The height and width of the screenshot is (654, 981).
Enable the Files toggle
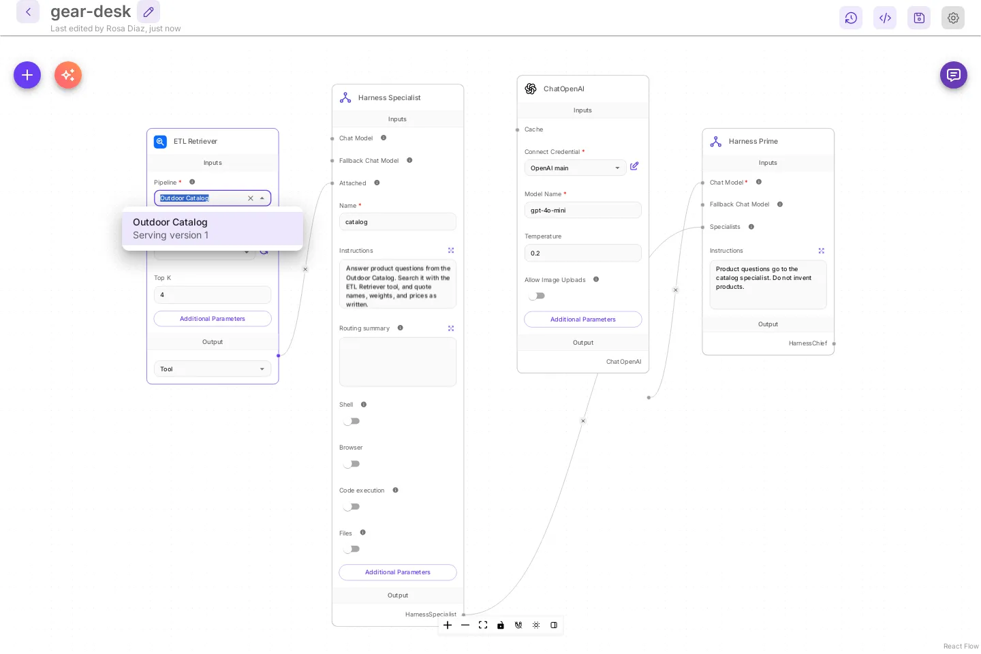click(x=352, y=549)
